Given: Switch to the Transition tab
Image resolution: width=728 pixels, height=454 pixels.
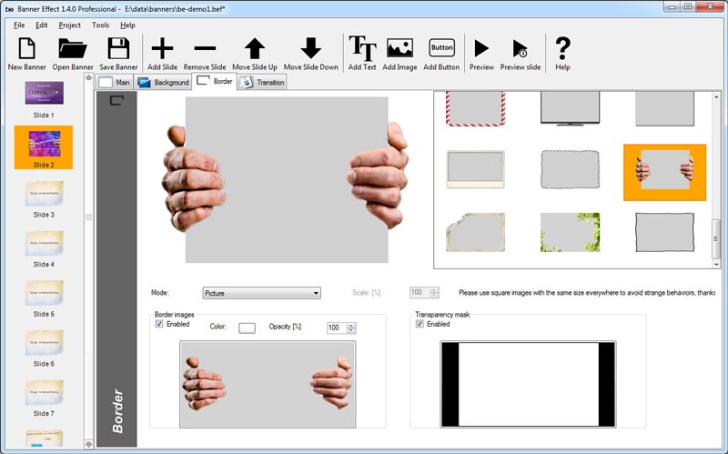Looking at the screenshot, I should click(x=263, y=83).
